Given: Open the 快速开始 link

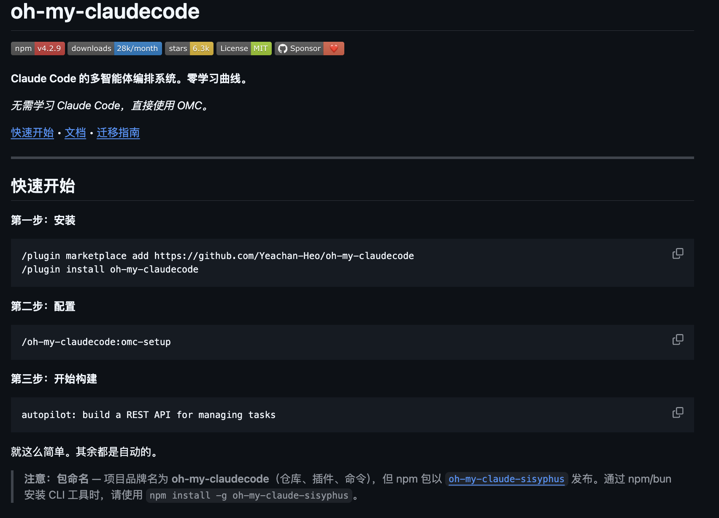Looking at the screenshot, I should [x=32, y=133].
